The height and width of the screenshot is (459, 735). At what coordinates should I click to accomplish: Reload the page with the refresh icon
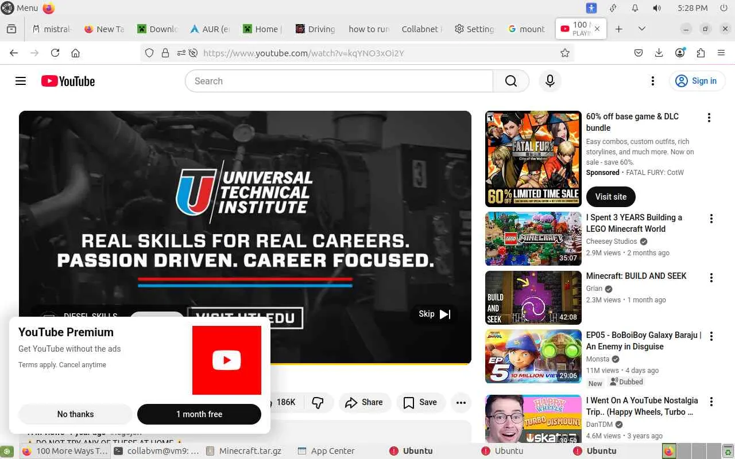[x=55, y=53]
